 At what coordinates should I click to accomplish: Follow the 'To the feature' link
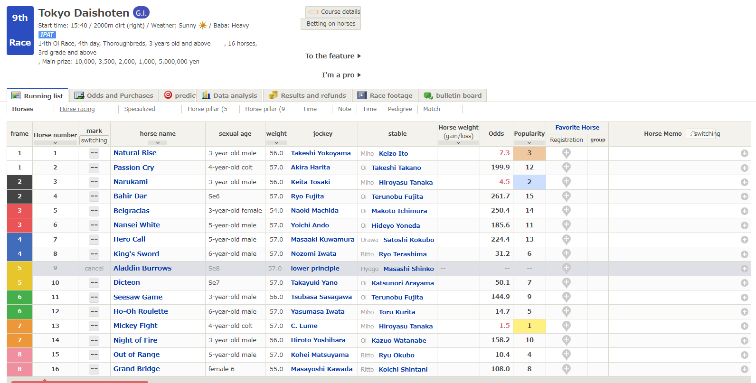[x=333, y=56]
